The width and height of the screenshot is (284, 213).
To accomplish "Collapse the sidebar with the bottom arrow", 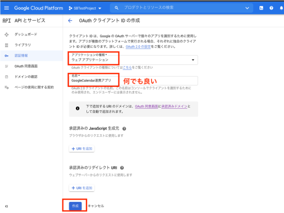I will point(6,206).
